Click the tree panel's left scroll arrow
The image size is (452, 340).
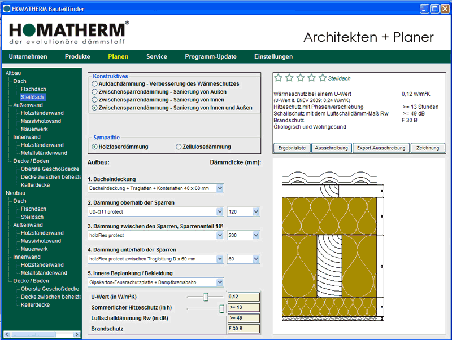click(7, 334)
